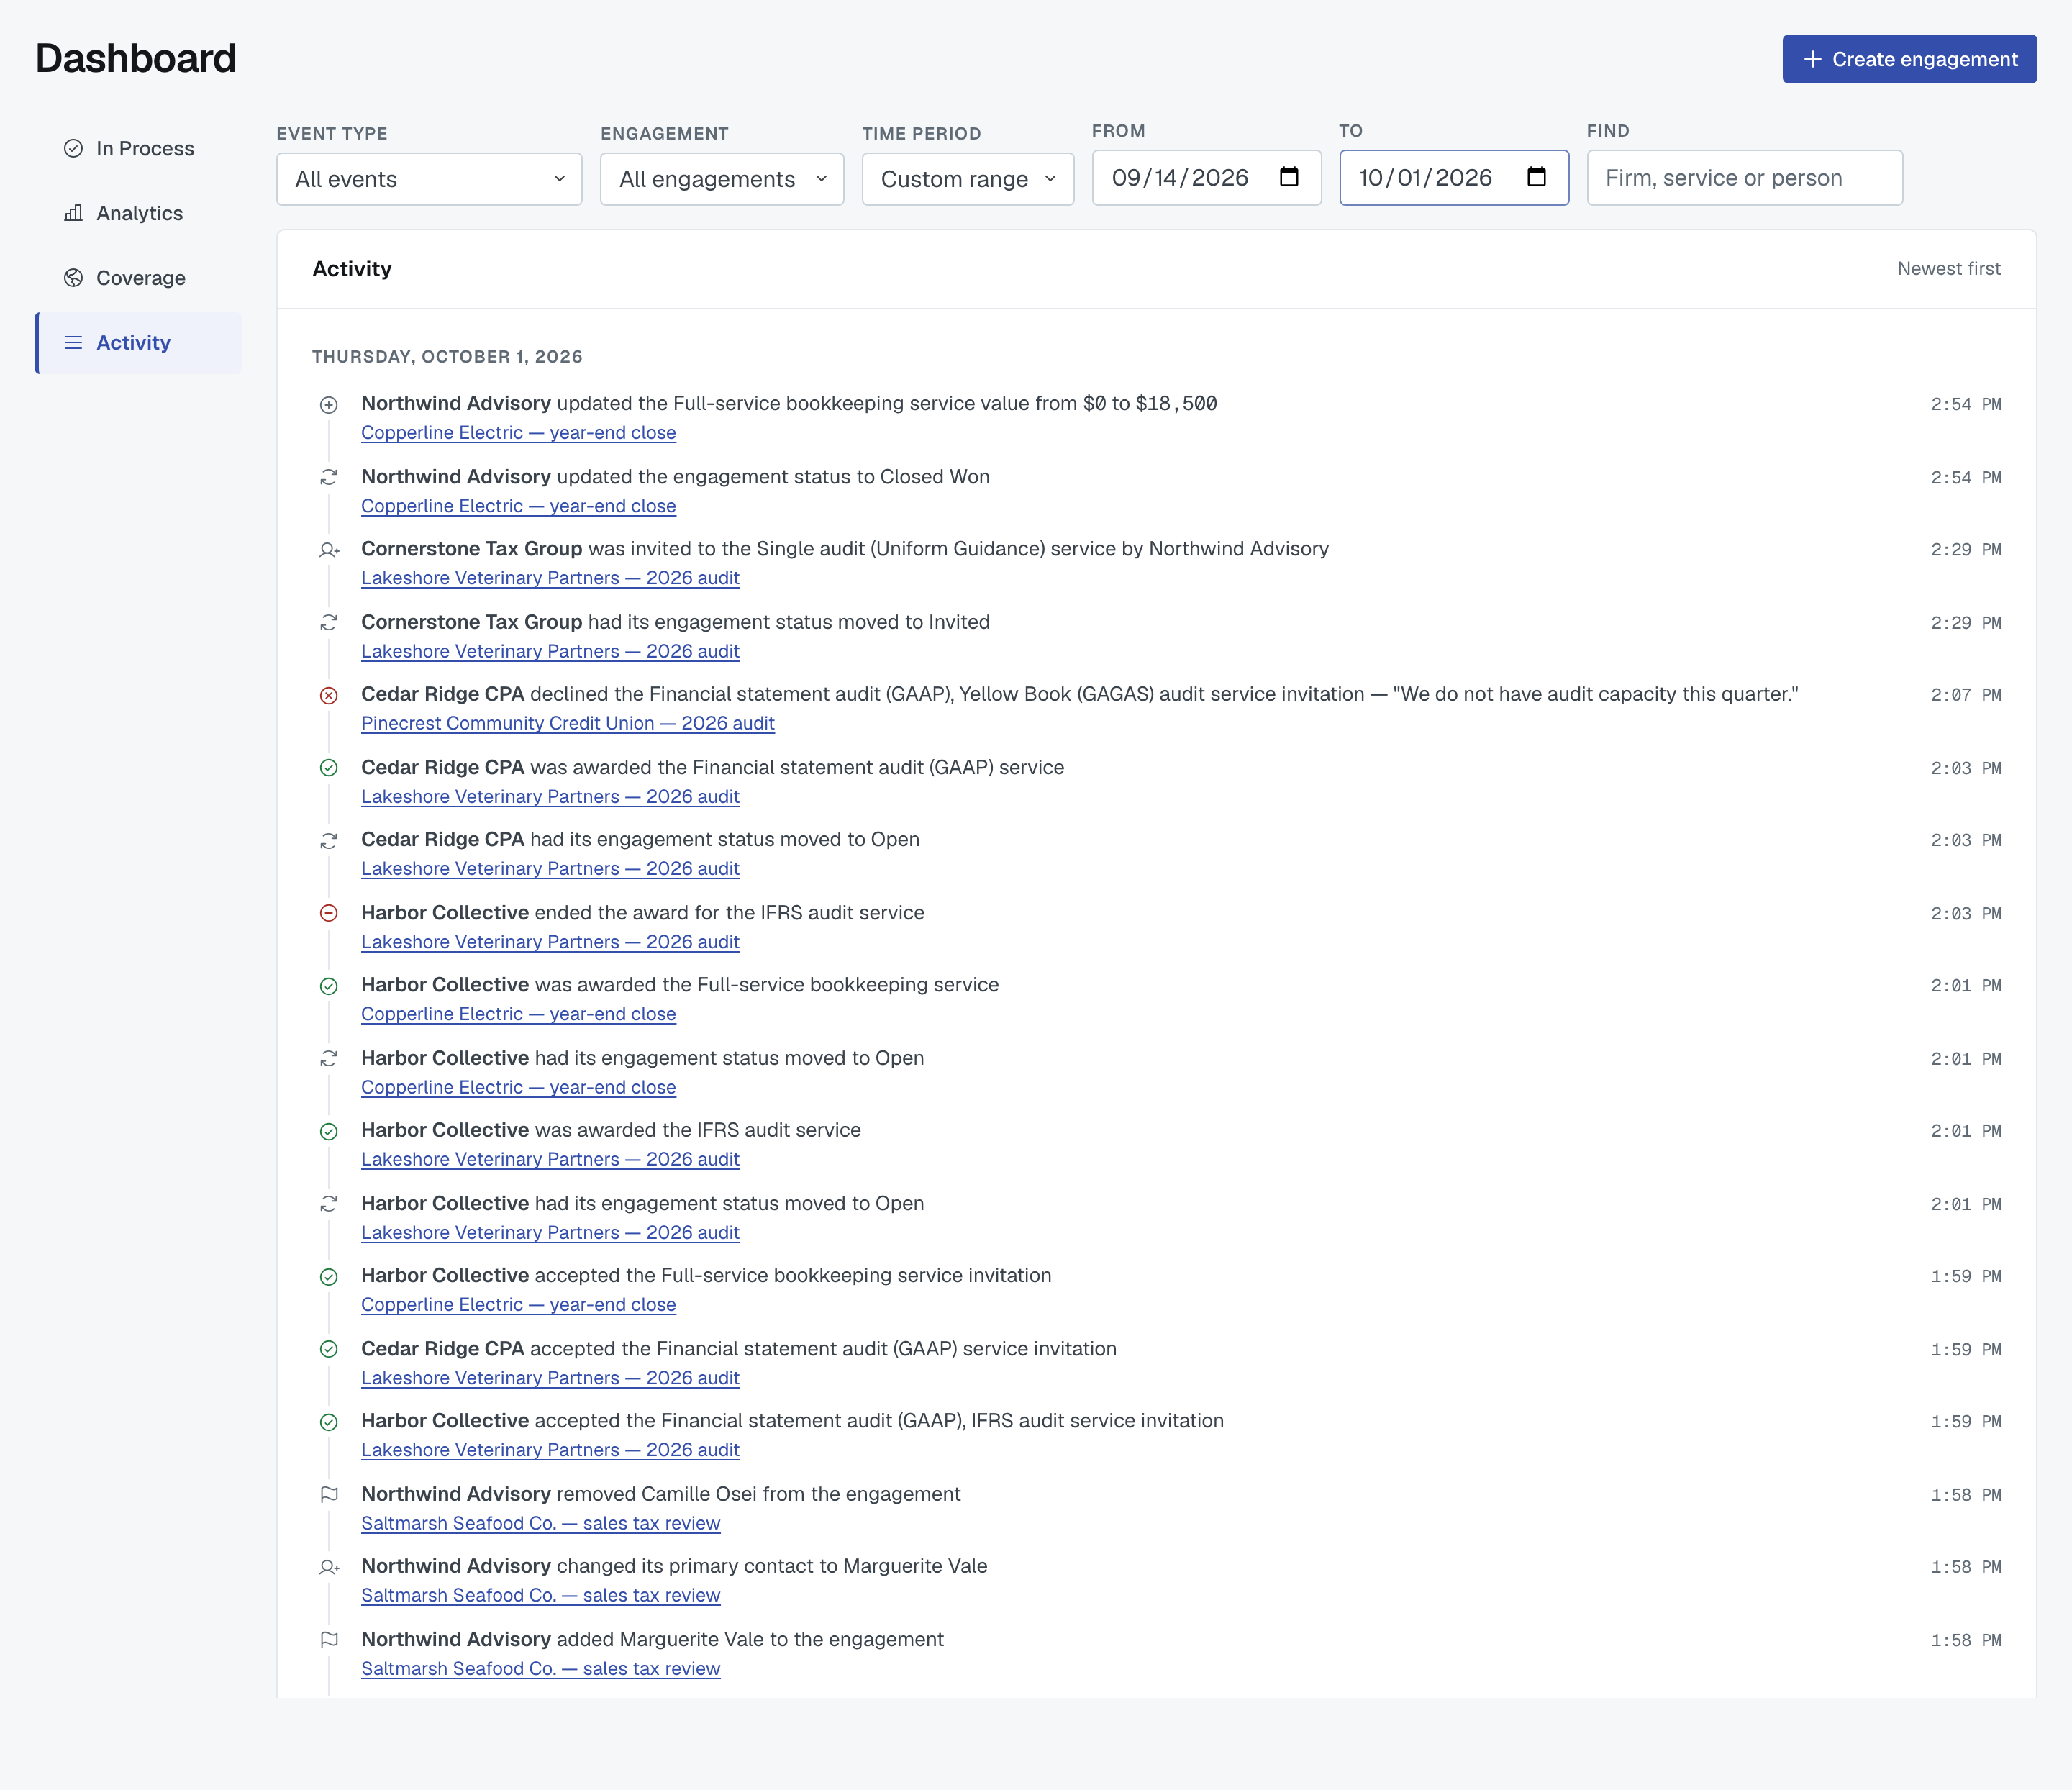The width and height of the screenshot is (2072, 1790).
Task: Click the refresh icon beside the Closed Won status update
Action: click(x=328, y=477)
